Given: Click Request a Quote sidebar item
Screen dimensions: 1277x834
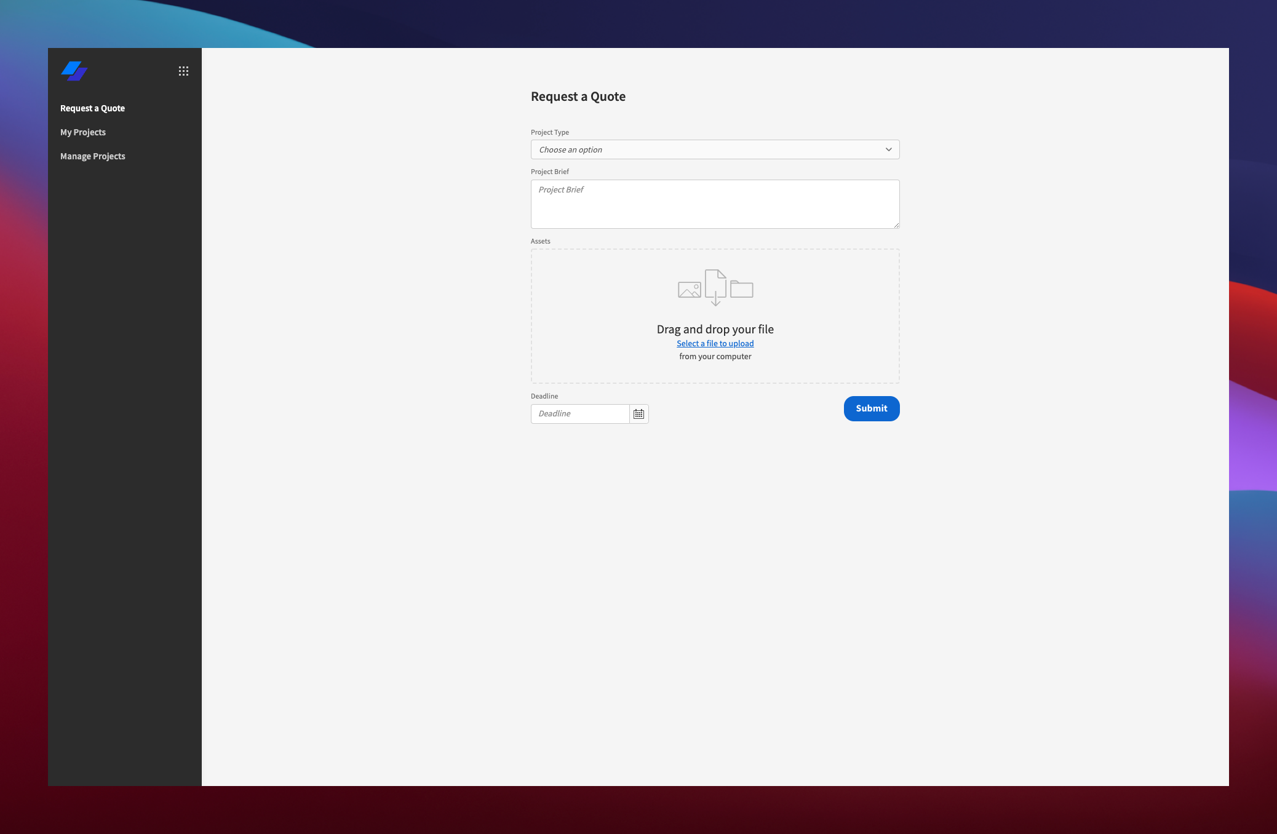Looking at the screenshot, I should [x=92, y=108].
